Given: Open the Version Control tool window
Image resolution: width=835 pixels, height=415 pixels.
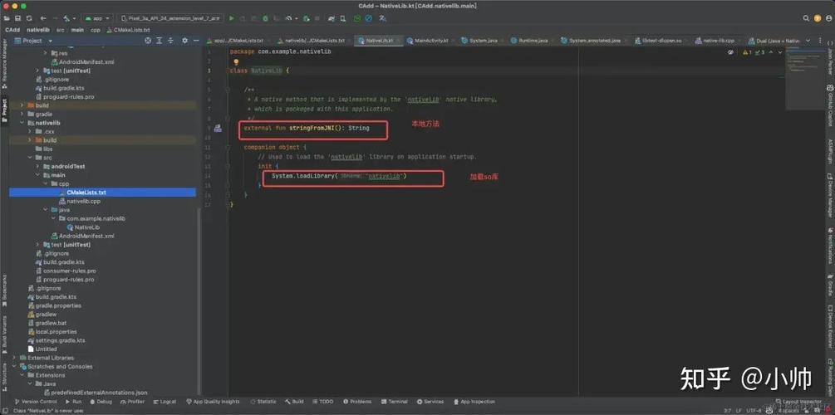Looking at the screenshot, I should [37, 402].
